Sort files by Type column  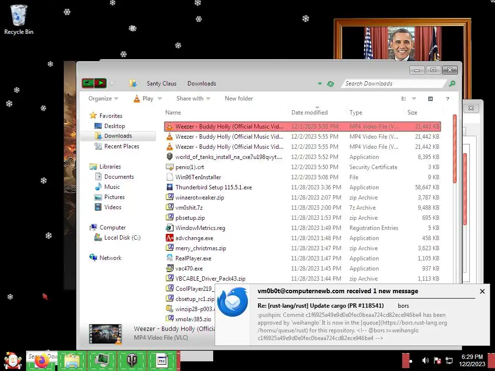coord(356,112)
